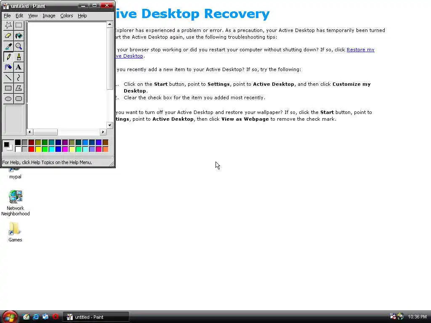431x323 pixels.
Task: Select the Pencil tool in Paint
Action: tap(8, 57)
